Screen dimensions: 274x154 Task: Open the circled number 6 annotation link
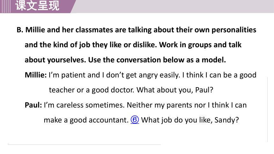pos(135,120)
